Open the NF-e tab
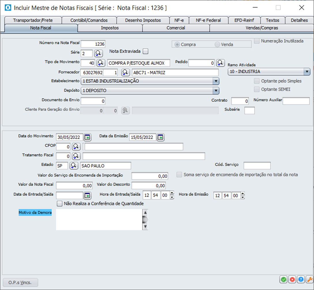Screen dimensions: 314x290 [x=179, y=20]
